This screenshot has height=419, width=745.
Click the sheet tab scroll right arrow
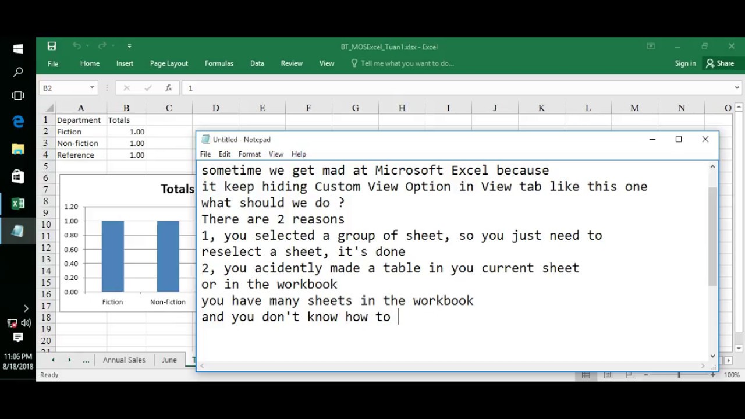pyautogui.click(x=69, y=360)
